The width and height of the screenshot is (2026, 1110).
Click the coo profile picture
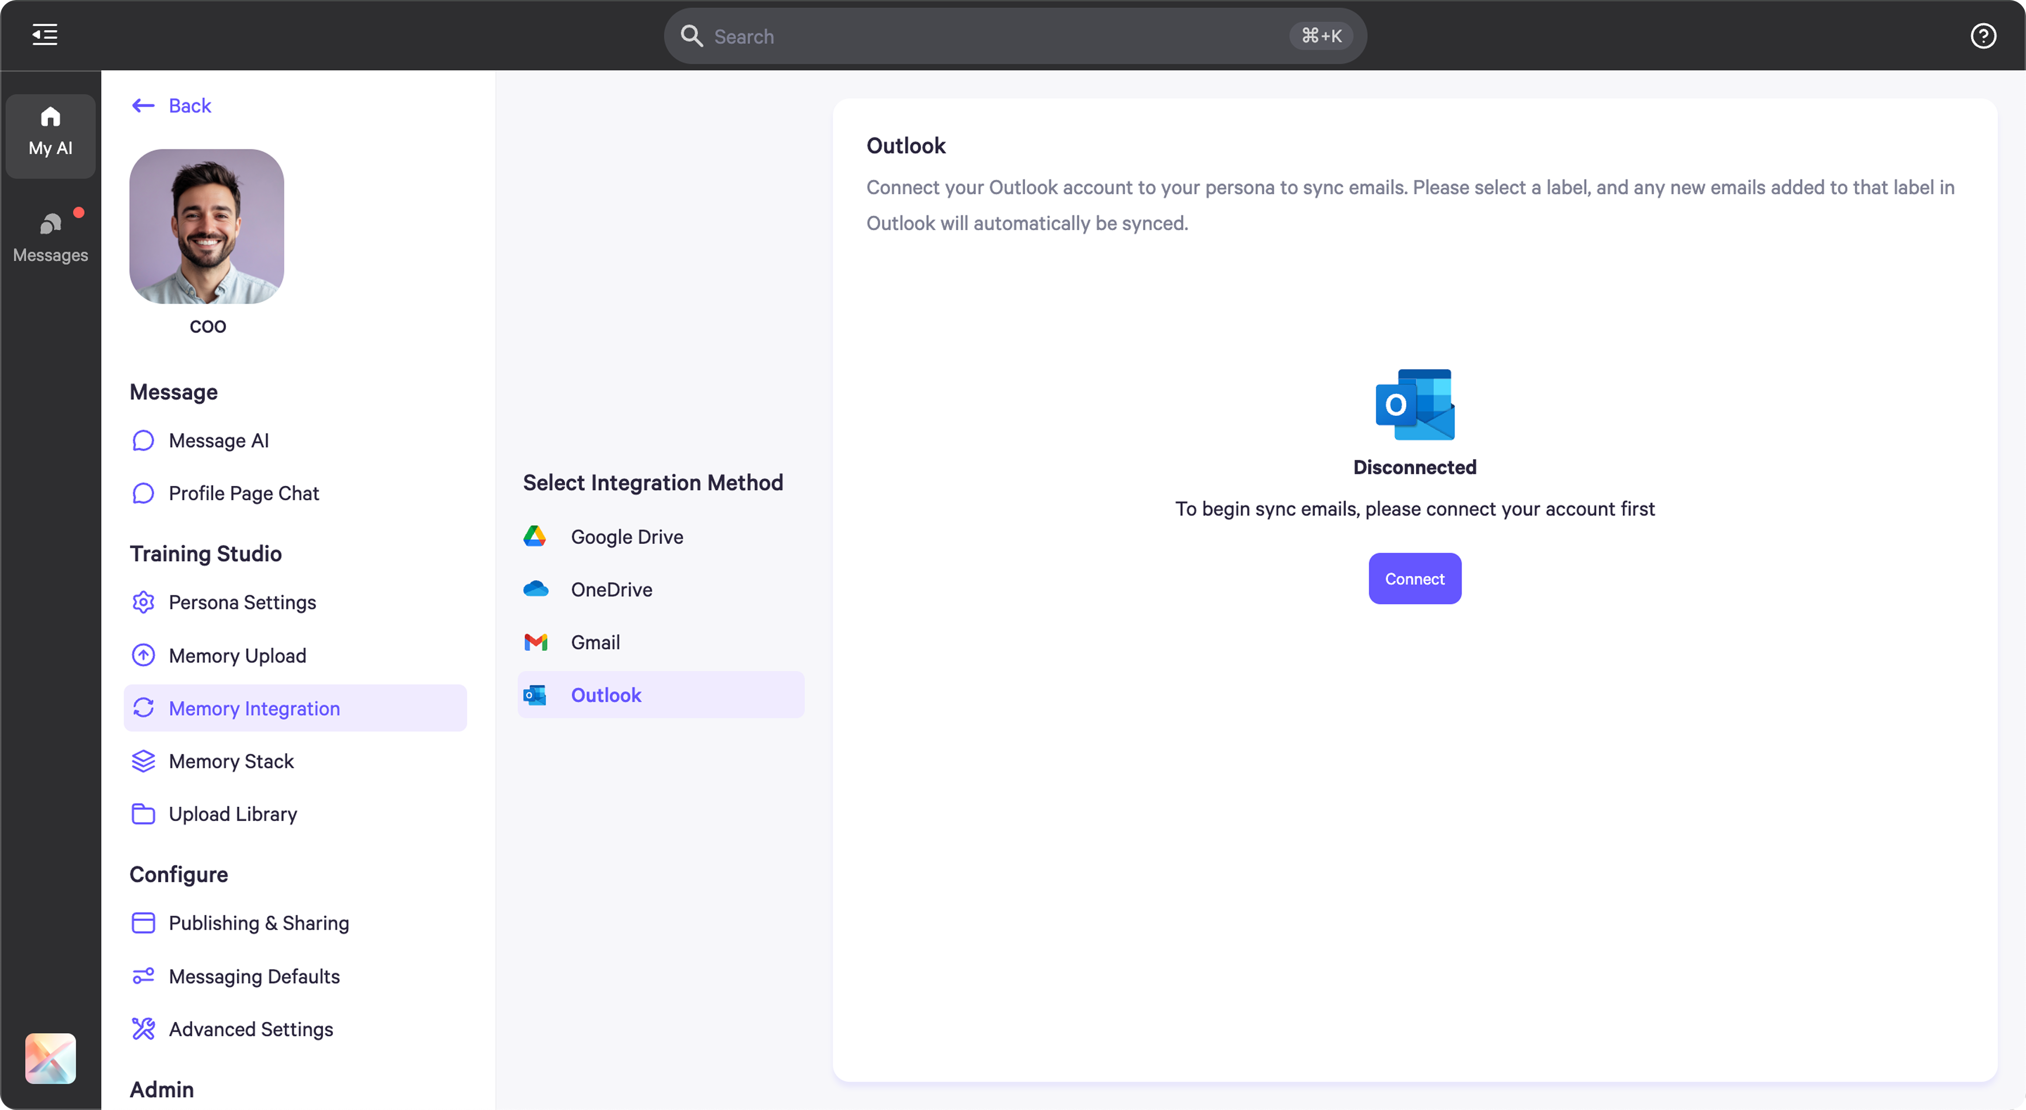(x=206, y=227)
